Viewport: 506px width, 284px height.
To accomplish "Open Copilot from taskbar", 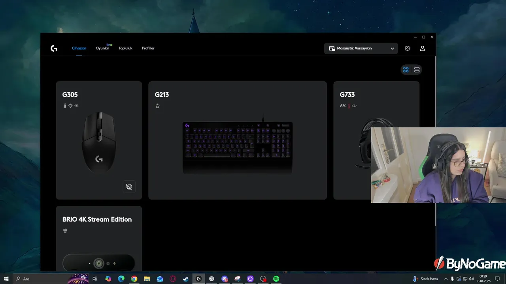I will [x=108, y=279].
